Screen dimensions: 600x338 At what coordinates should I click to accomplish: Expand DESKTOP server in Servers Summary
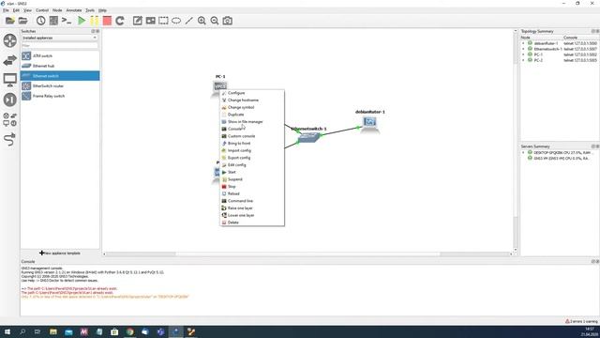tap(523, 152)
